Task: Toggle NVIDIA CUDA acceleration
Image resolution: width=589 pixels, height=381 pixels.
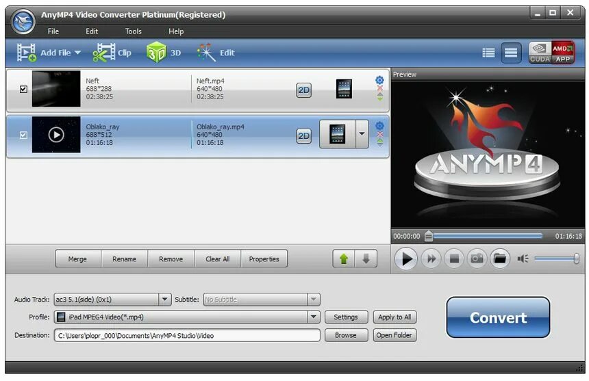Action: (x=540, y=53)
